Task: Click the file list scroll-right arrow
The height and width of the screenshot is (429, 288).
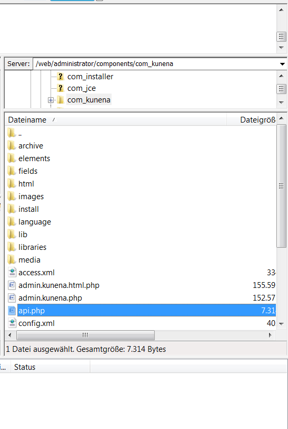Action: coord(270,335)
